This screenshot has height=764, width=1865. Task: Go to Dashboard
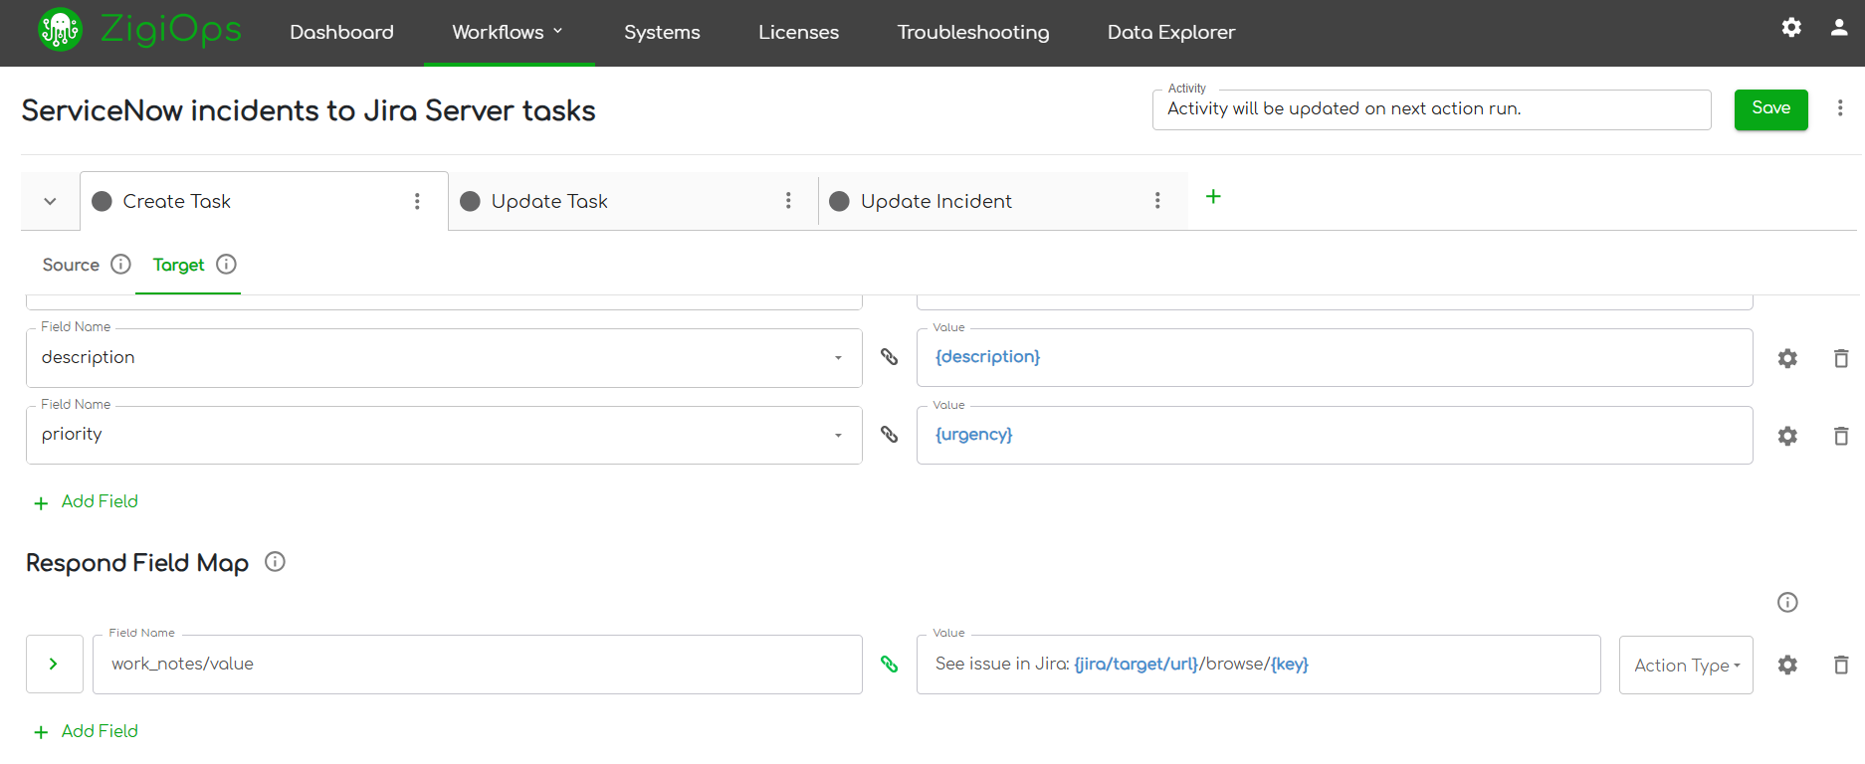coord(341,32)
